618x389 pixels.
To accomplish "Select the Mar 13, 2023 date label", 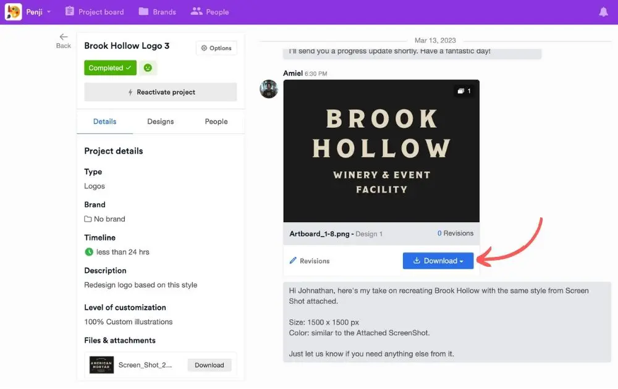I will coord(435,41).
